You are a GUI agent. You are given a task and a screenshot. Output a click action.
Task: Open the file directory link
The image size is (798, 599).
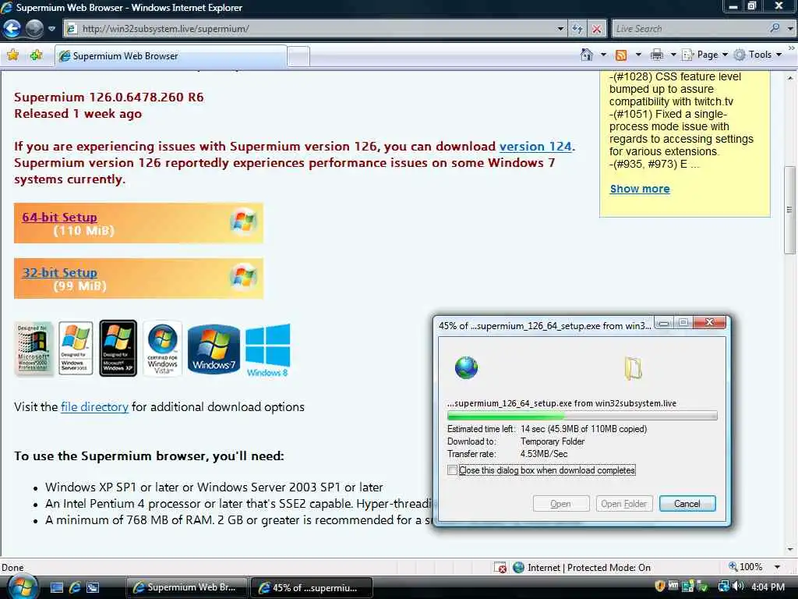[x=94, y=407]
